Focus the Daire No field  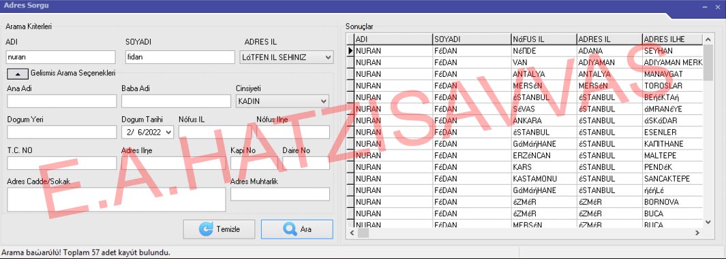coord(306,163)
